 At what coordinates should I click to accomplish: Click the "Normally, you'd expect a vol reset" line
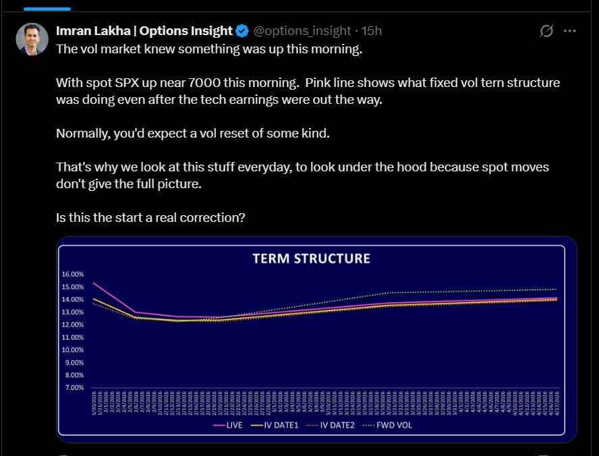(193, 133)
